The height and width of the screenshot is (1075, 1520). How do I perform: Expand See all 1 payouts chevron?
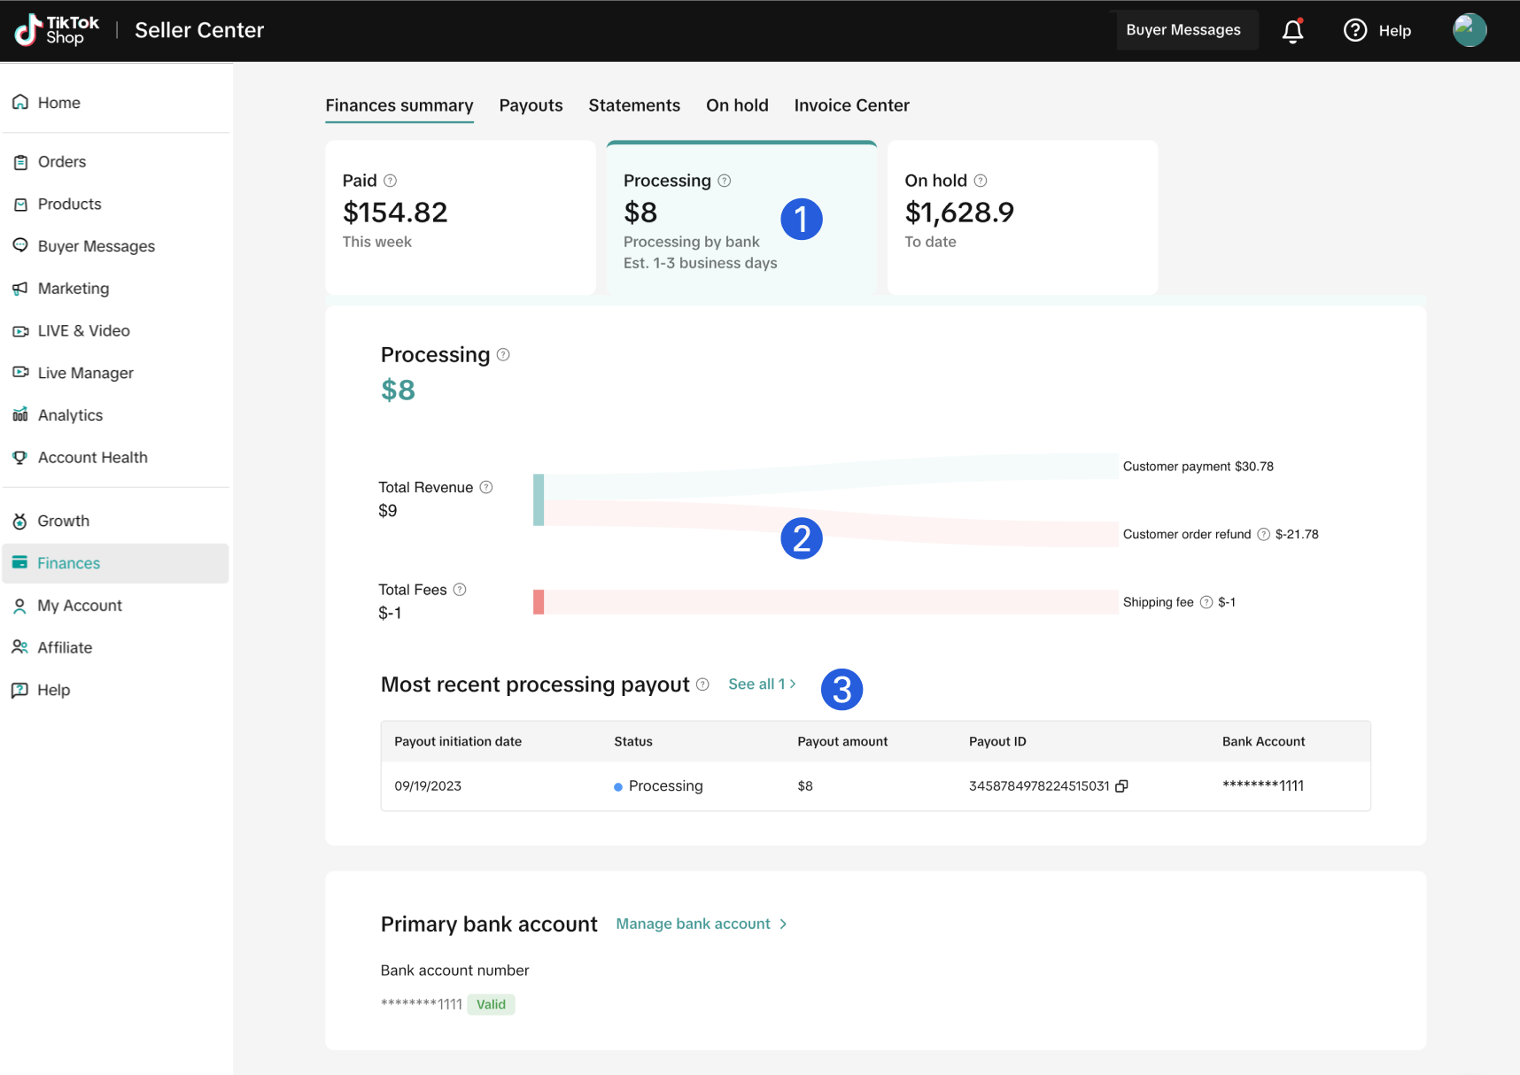[792, 684]
